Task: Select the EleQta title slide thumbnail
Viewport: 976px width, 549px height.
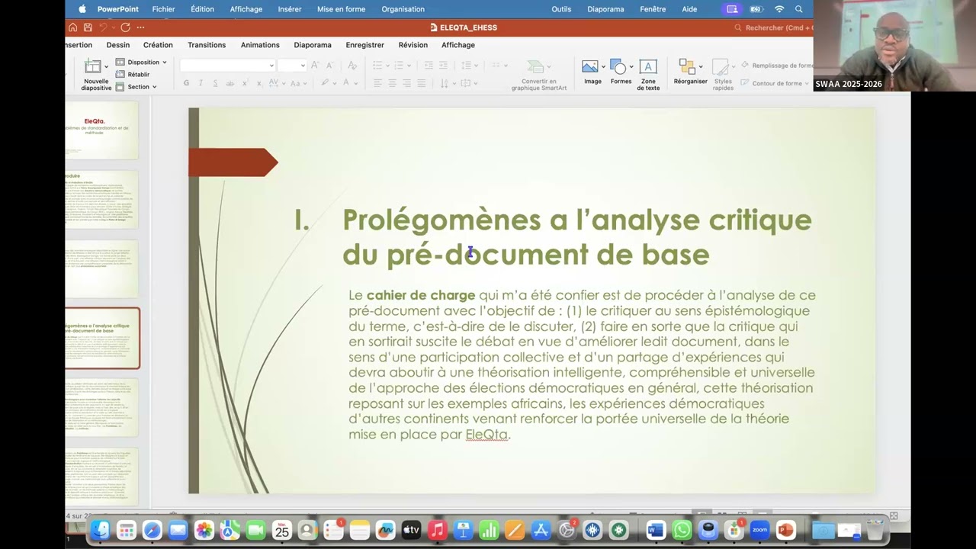Action: [x=102, y=130]
